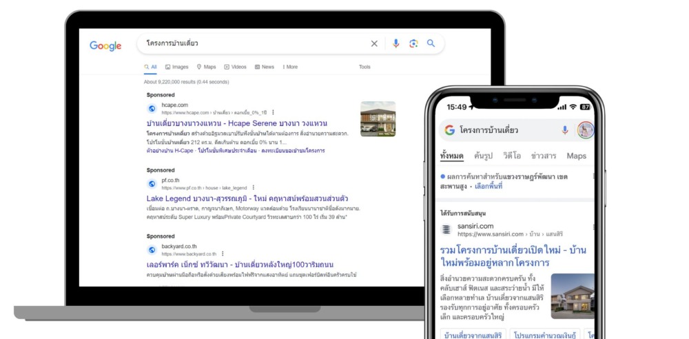
Task: Open the ลงทะเบียนขอเข้าชมโครงการ sitelink
Action: (x=293, y=150)
